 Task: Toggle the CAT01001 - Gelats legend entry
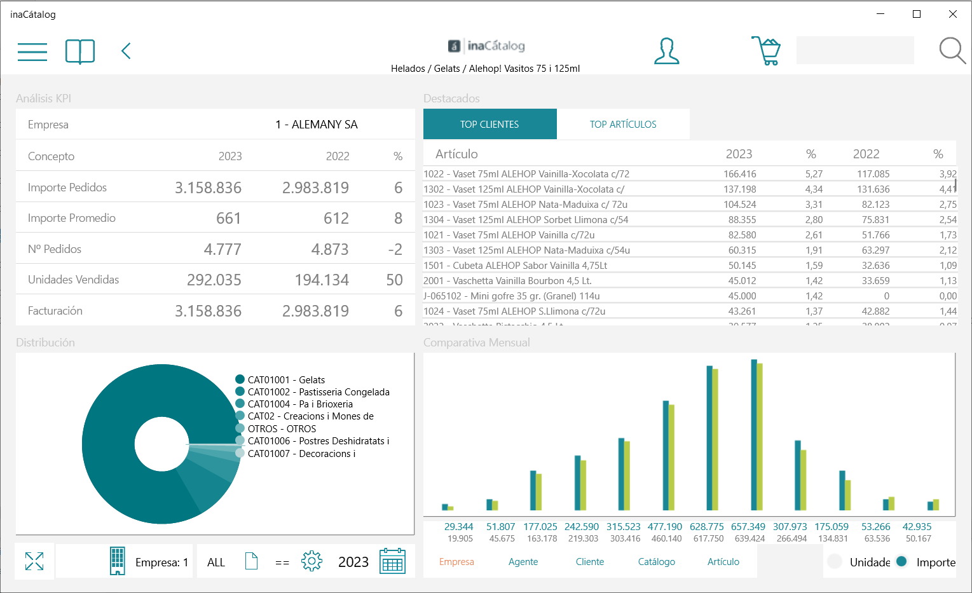click(280, 379)
